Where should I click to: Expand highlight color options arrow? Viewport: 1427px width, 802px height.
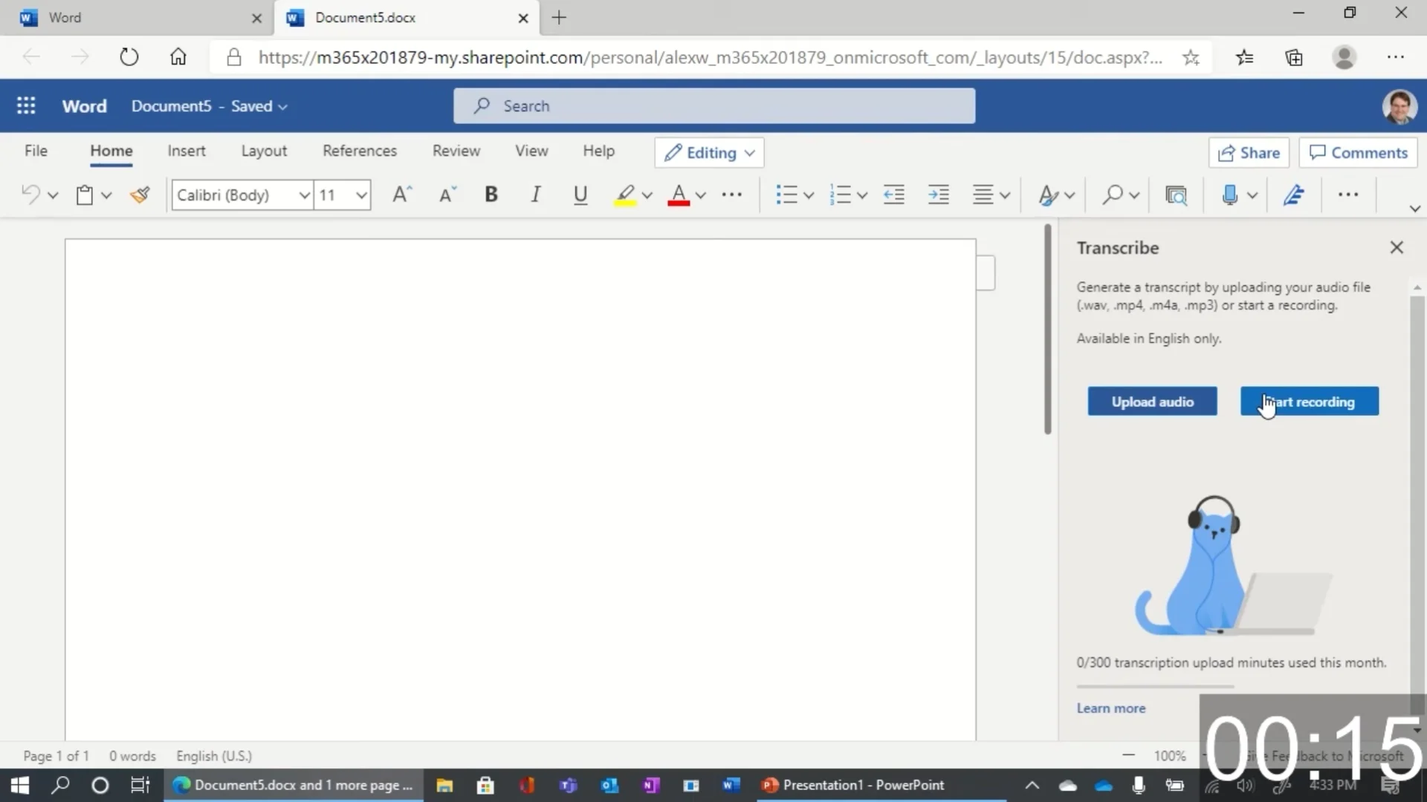pyautogui.click(x=647, y=195)
